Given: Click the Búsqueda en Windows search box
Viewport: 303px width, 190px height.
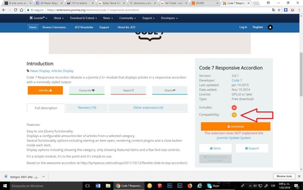Looking at the screenshot, I should [46, 186].
